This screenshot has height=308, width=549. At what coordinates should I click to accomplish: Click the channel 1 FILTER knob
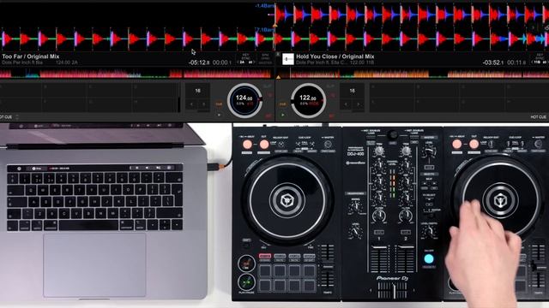coord(379,216)
